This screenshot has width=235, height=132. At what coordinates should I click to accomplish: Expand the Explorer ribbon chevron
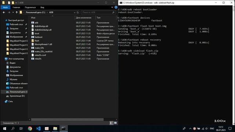[112, 7]
